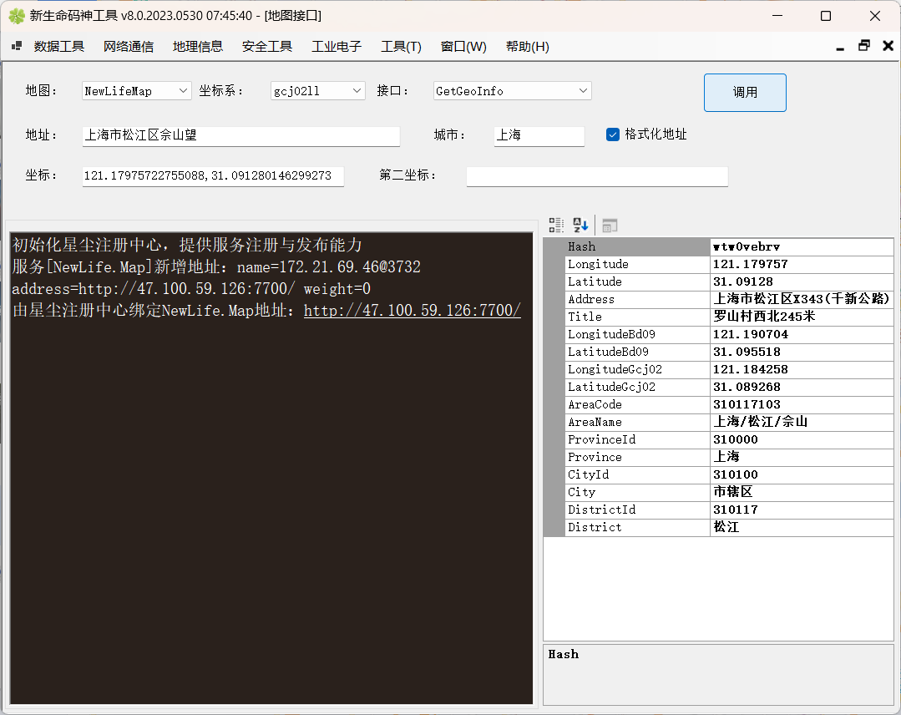Click the 地址 input field
The image size is (901, 715).
pos(240,135)
